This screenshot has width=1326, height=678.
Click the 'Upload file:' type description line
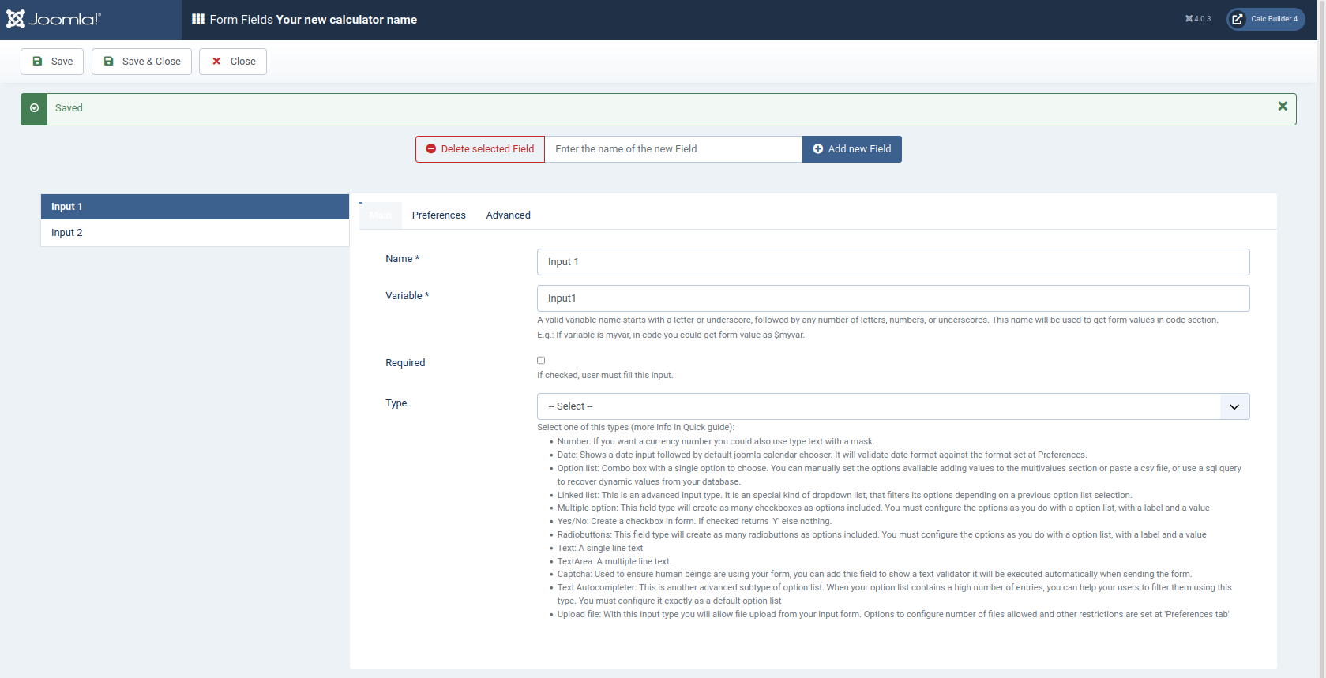(x=893, y=614)
